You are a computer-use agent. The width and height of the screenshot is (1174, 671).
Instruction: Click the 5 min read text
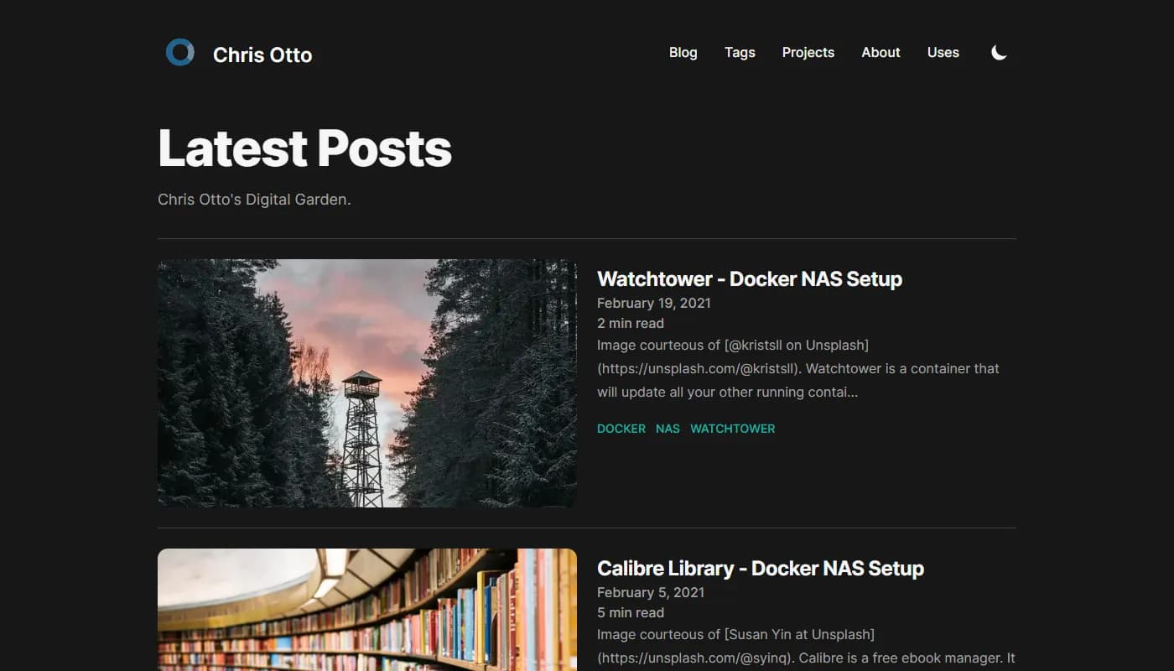coord(631,612)
